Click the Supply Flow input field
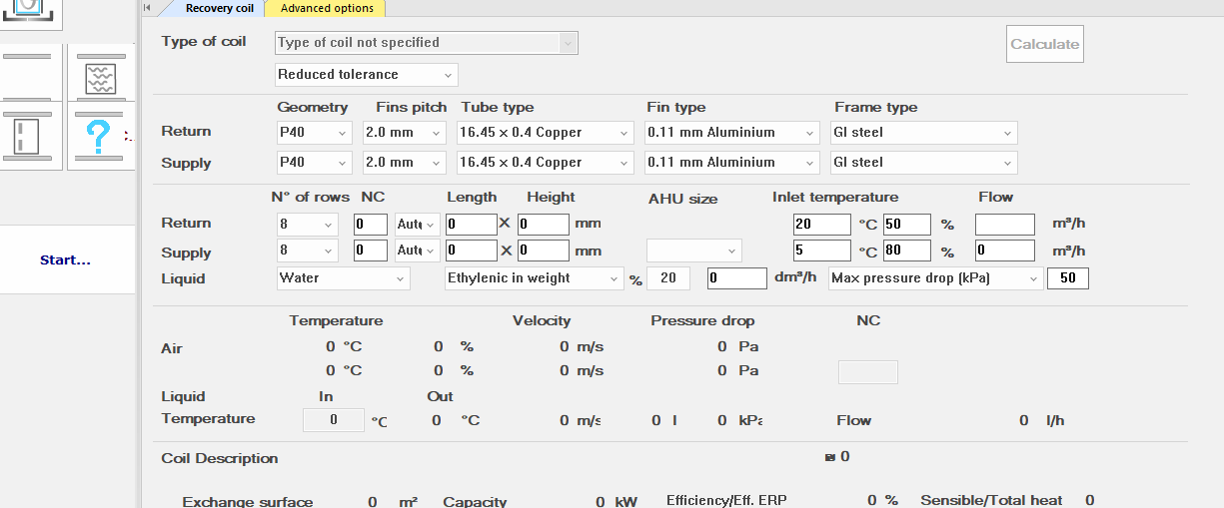Viewport: 1224px width, 508px height. pyautogui.click(x=1005, y=251)
